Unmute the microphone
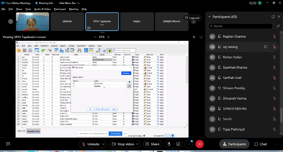Viewport: 283px width, 152px height. click(90, 144)
